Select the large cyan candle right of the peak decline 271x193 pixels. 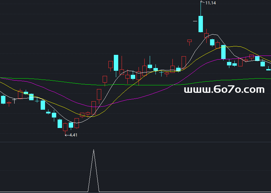tap(223, 52)
